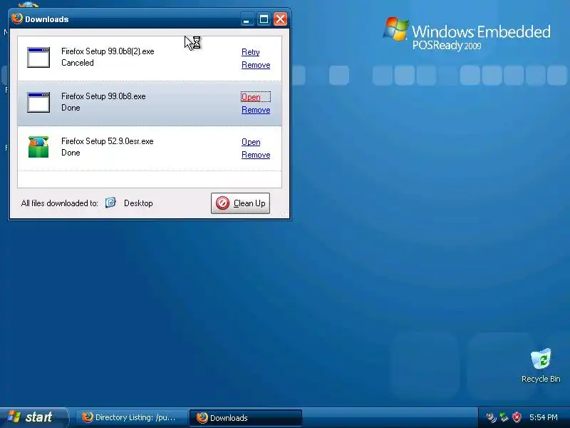Remove Firefox Setup 99.0b8.exe from the list
The image size is (570, 428).
[256, 110]
